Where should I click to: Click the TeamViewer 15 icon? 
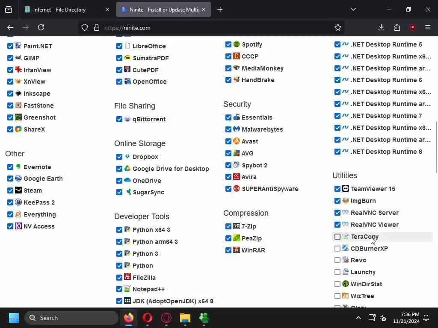coord(346,188)
